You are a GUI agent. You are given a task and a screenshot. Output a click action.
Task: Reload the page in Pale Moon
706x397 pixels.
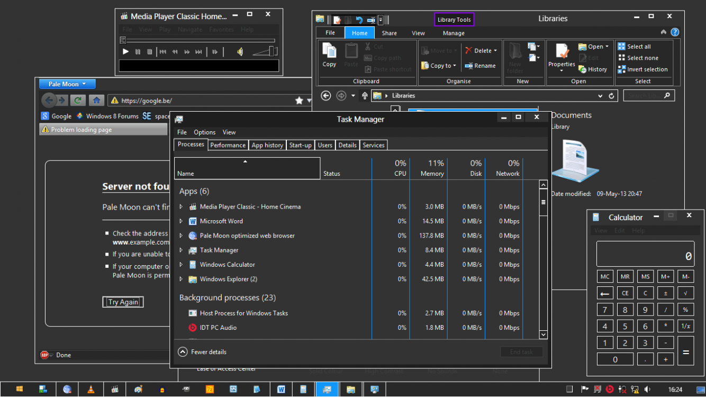pyautogui.click(x=78, y=100)
